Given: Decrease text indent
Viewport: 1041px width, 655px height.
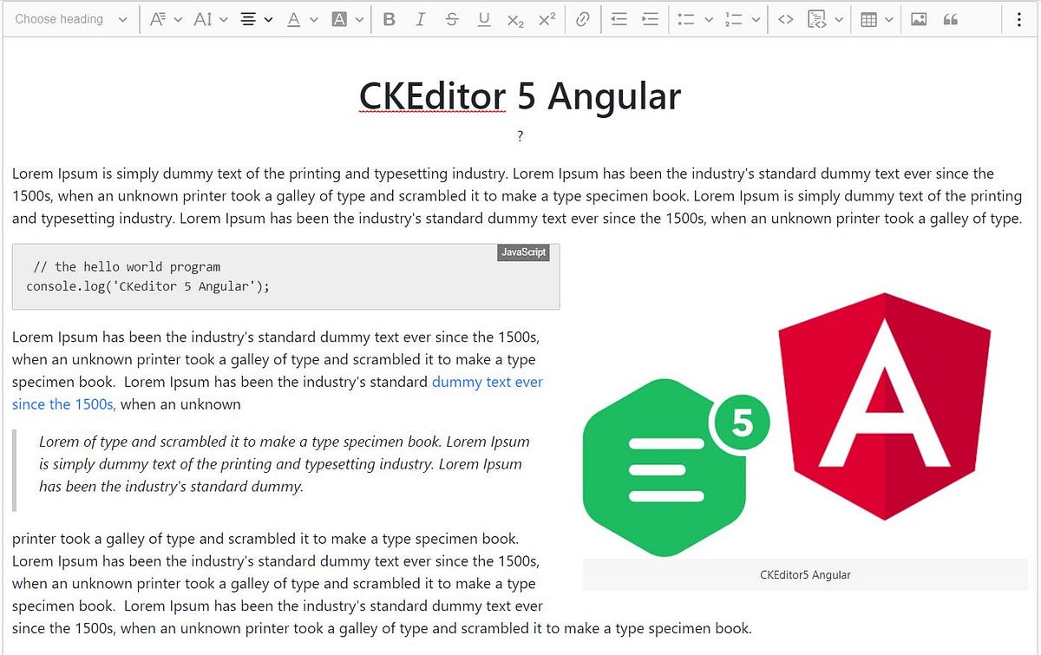Looking at the screenshot, I should tap(619, 18).
